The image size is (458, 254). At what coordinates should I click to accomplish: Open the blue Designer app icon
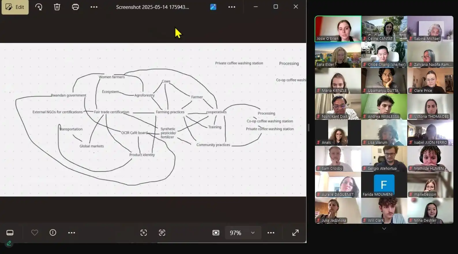click(213, 7)
